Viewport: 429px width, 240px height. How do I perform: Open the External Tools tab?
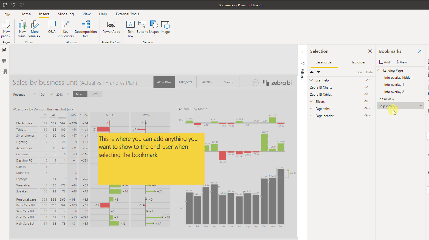click(x=127, y=14)
